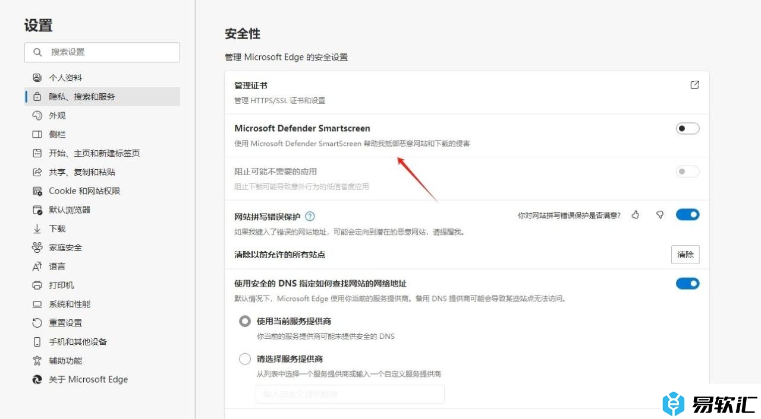
Task: Click the lock icon beside 隐私、搜索和服务
Action: [37, 97]
